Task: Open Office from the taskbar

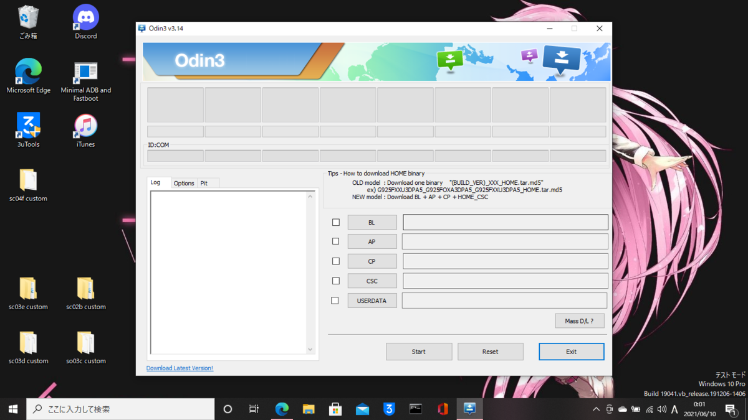Action: pos(443,409)
